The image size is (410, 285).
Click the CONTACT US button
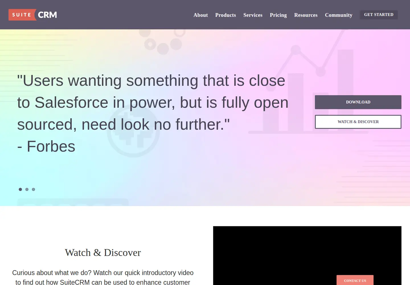click(355, 280)
